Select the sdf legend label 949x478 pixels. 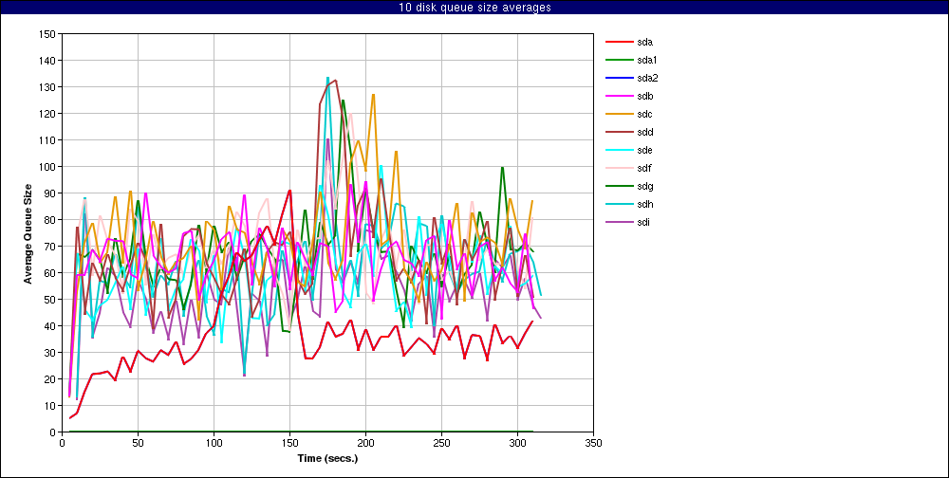(x=644, y=168)
